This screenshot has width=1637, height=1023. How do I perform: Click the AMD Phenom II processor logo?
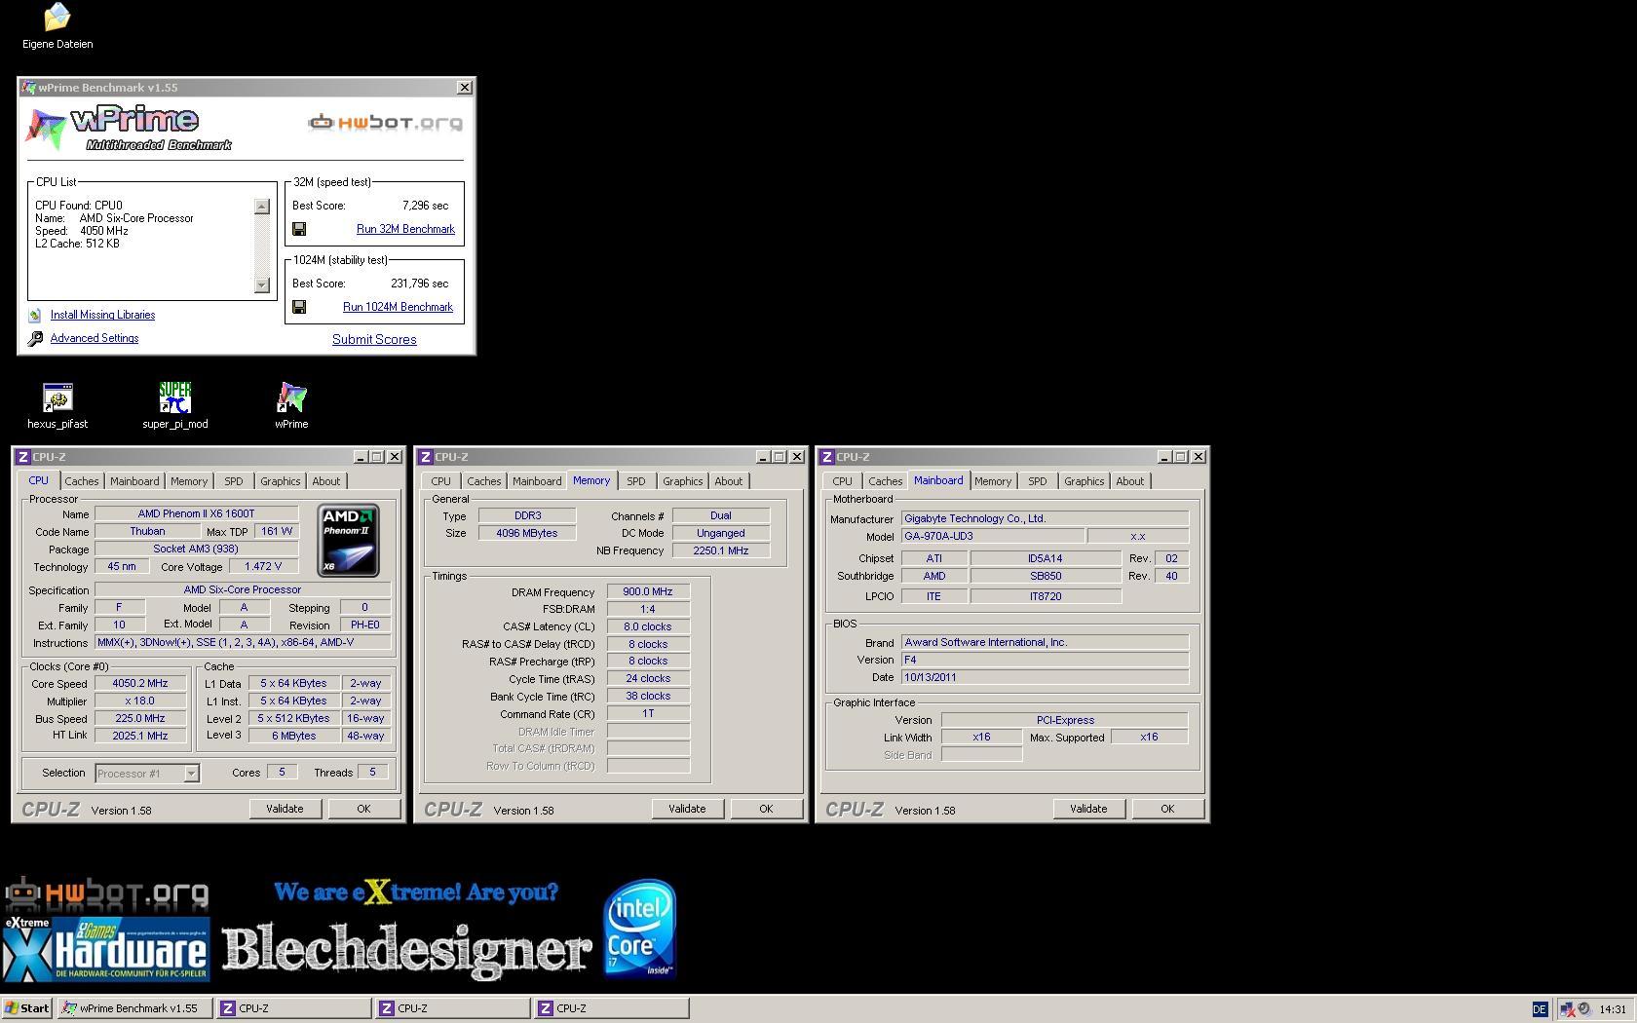click(348, 540)
